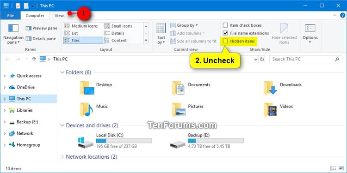Viewport: 347px width, 173px height.
Task: Open the File menu
Action: [x=10, y=16]
